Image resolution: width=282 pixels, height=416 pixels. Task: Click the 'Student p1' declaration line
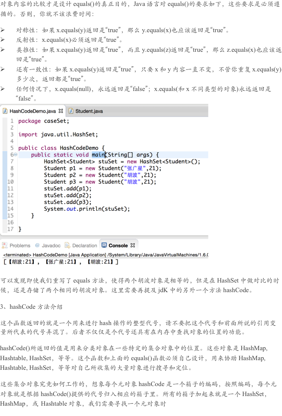click(103, 168)
